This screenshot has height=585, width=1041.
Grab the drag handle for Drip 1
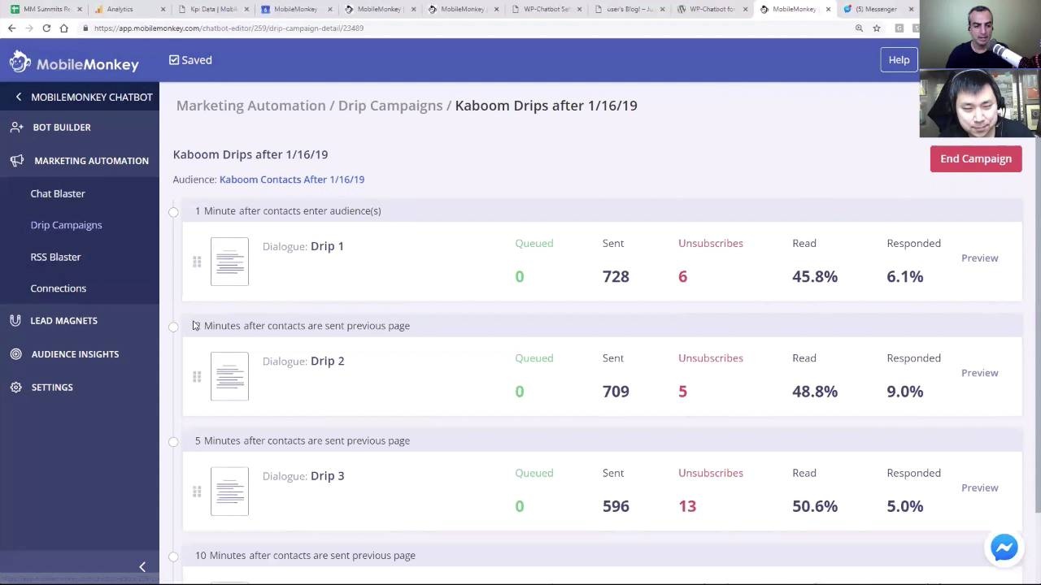pyautogui.click(x=197, y=262)
